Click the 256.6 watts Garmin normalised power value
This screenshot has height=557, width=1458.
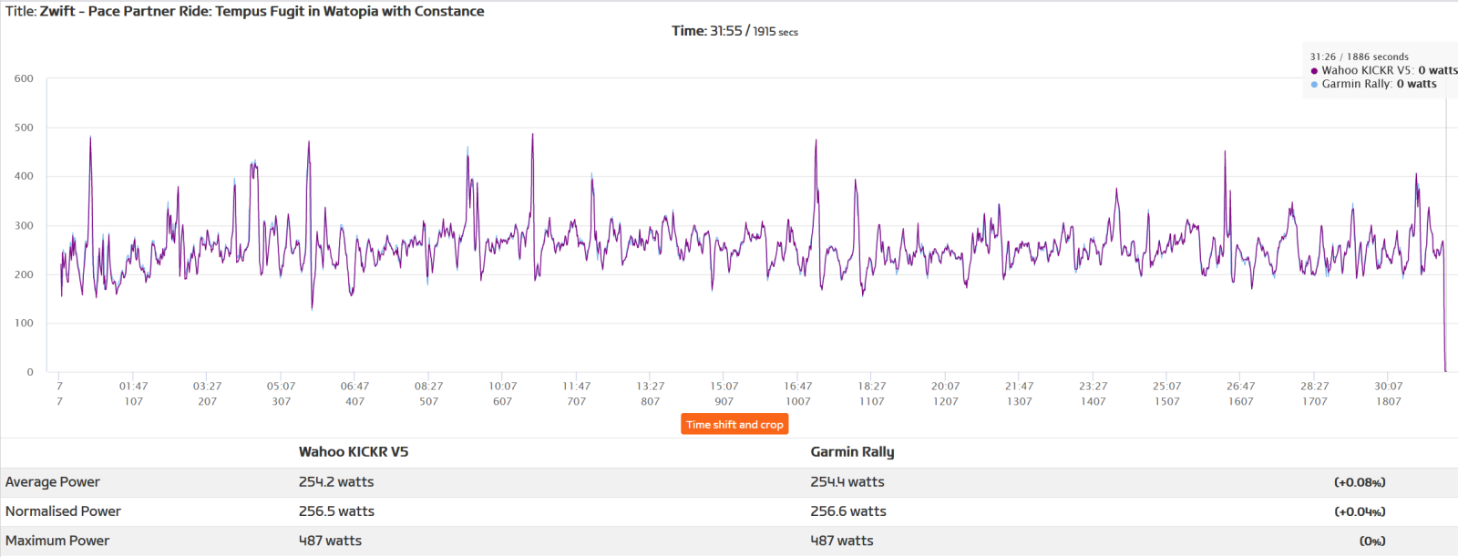coord(847,511)
